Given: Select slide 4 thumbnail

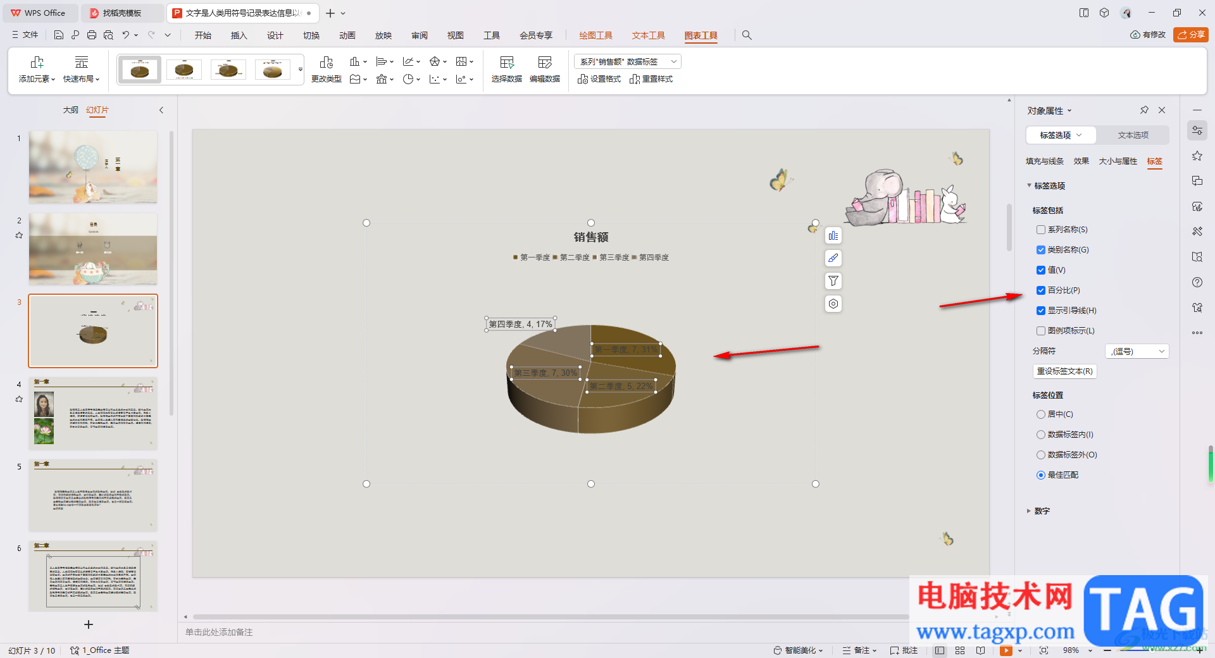Looking at the screenshot, I should (93, 413).
